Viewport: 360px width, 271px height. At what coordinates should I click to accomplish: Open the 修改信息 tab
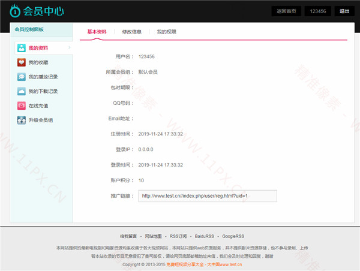(132, 31)
